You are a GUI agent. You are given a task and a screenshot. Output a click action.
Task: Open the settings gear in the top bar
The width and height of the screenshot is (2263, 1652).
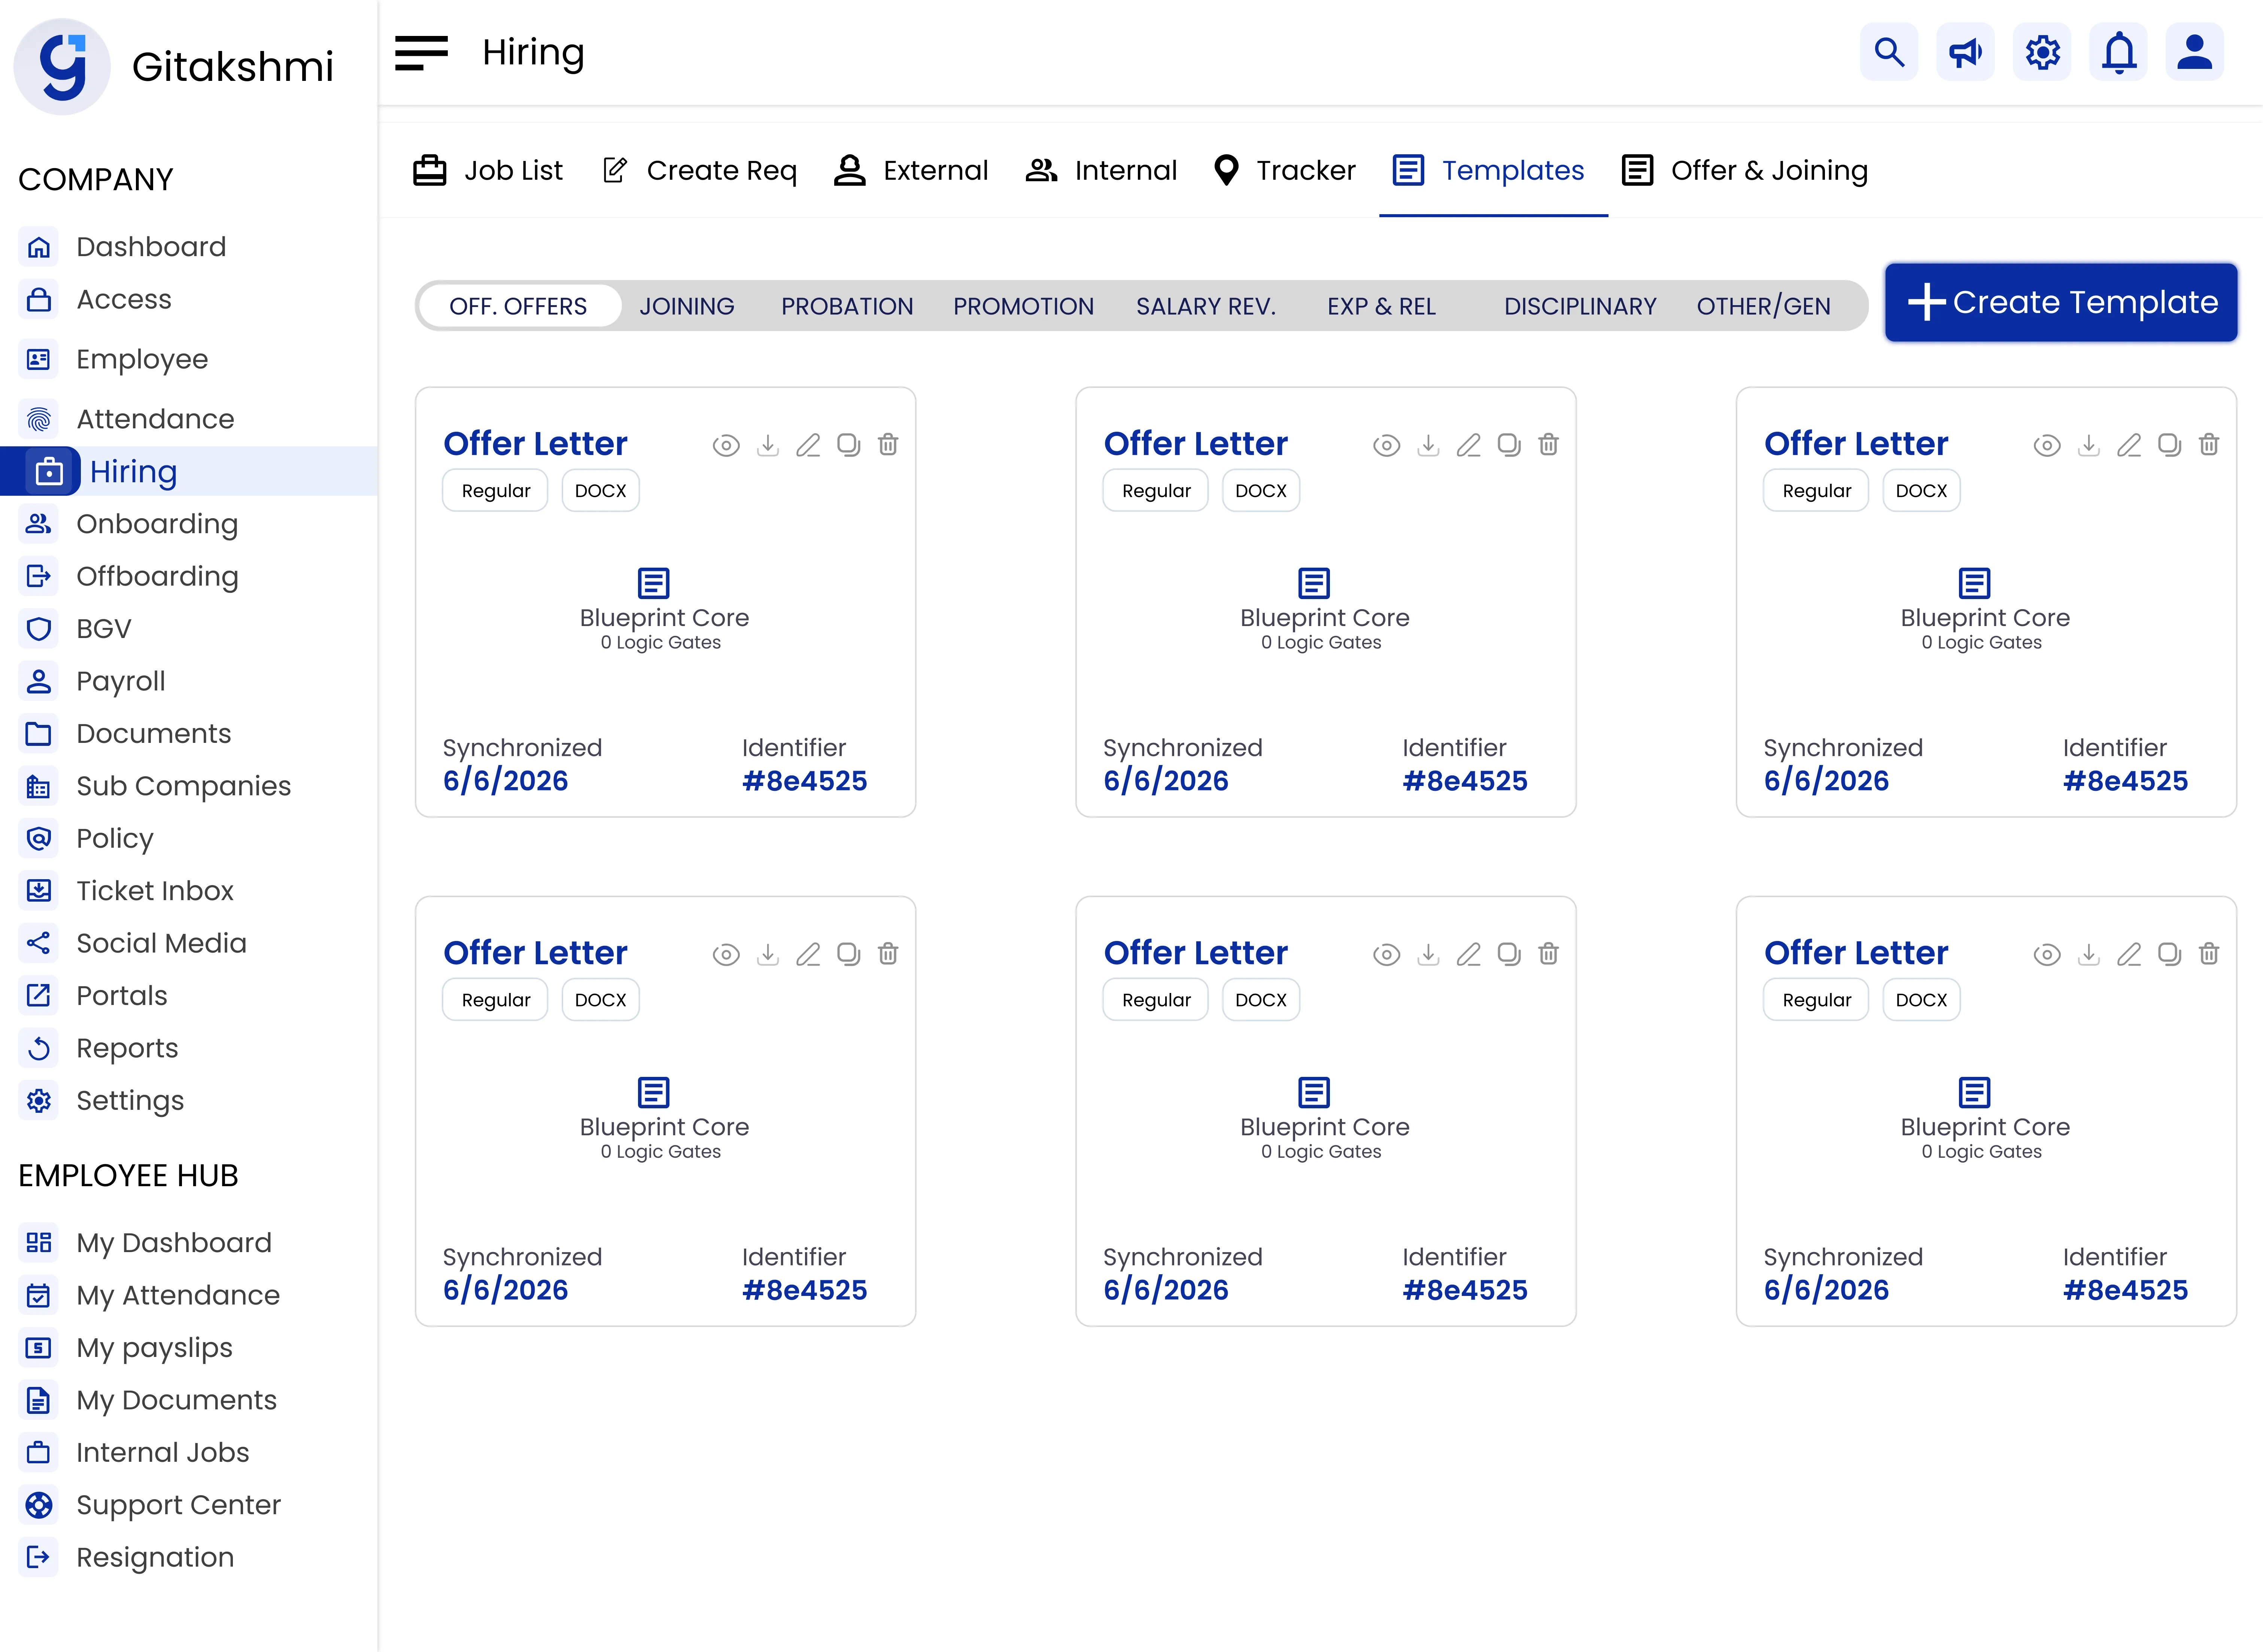[x=2042, y=52]
